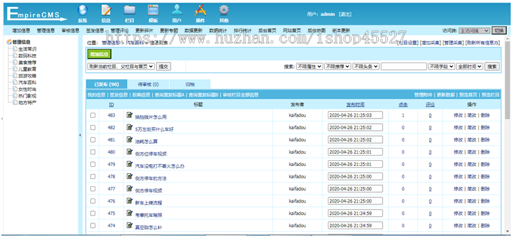This screenshot has width=512, height=237.
Task: Switch to the 已发布 (90) tab
Action: (106, 85)
